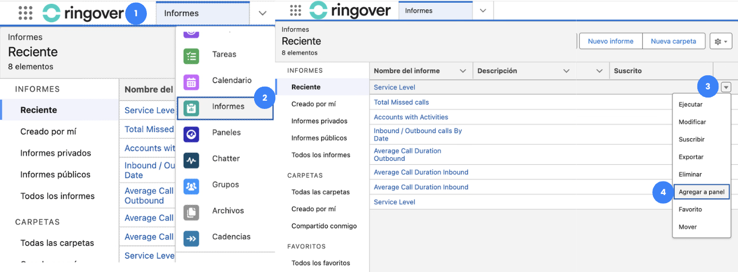Open the gear settings dropdown for list
This screenshot has height=272, width=738.
tap(721, 41)
